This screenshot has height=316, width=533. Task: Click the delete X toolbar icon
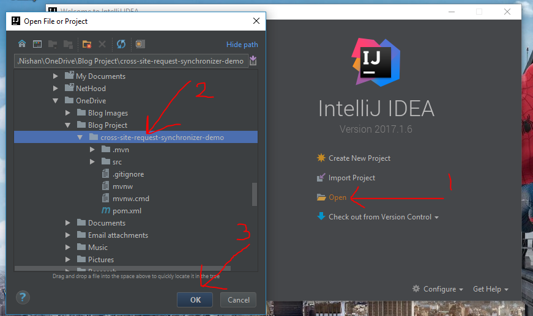pos(102,44)
